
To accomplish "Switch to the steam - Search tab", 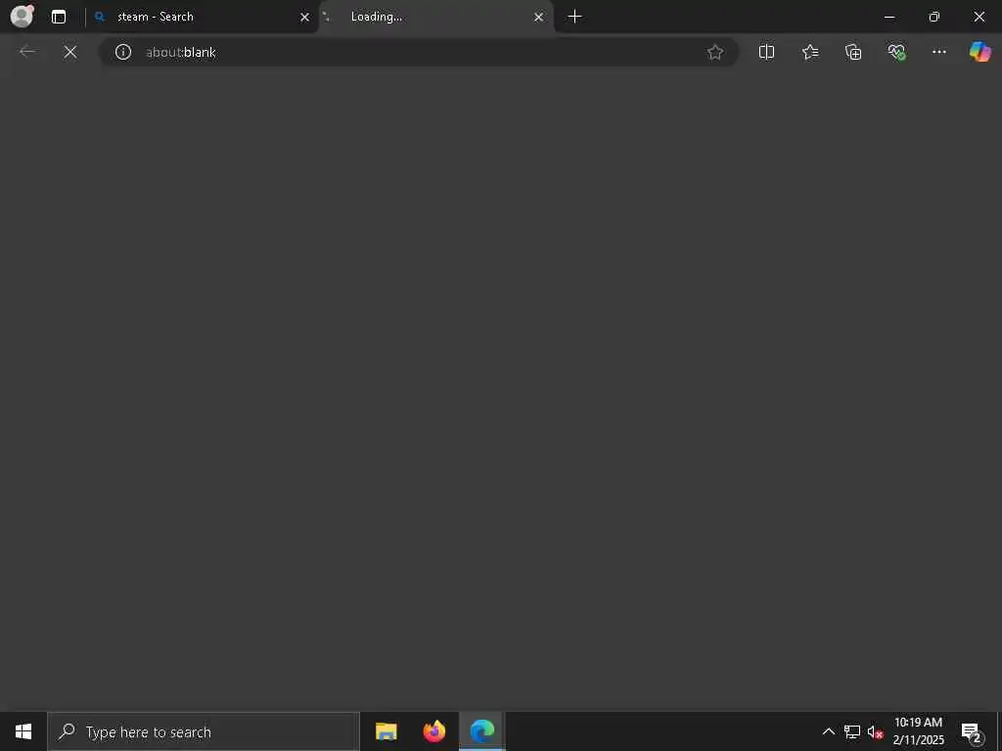I will [x=202, y=17].
